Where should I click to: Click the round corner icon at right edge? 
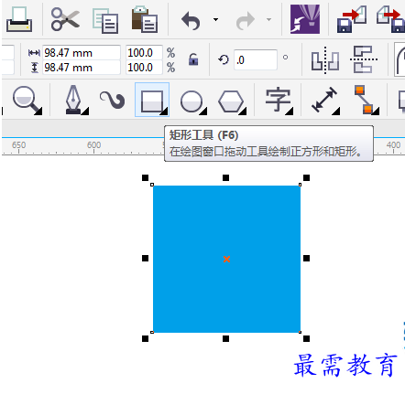(x=400, y=59)
